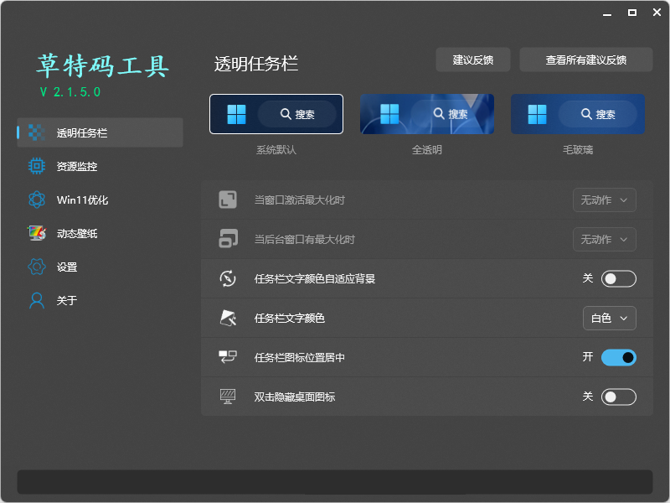Click the 系统默认 label text
Viewport: 670px width, 503px height.
276,150
